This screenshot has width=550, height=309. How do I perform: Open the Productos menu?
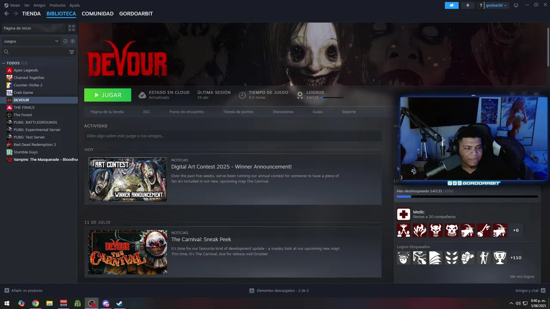point(58,5)
